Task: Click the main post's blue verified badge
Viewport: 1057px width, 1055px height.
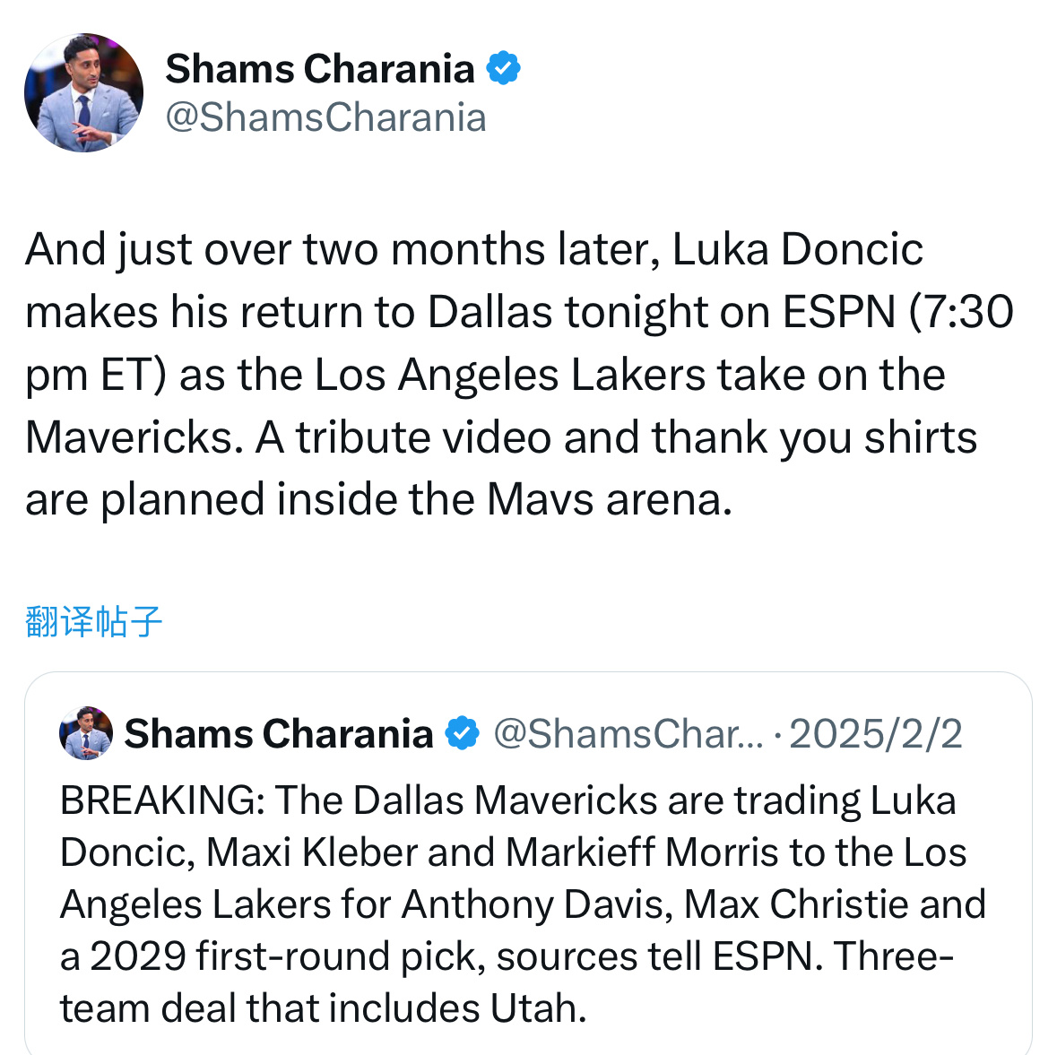Action: click(x=504, y=68)
